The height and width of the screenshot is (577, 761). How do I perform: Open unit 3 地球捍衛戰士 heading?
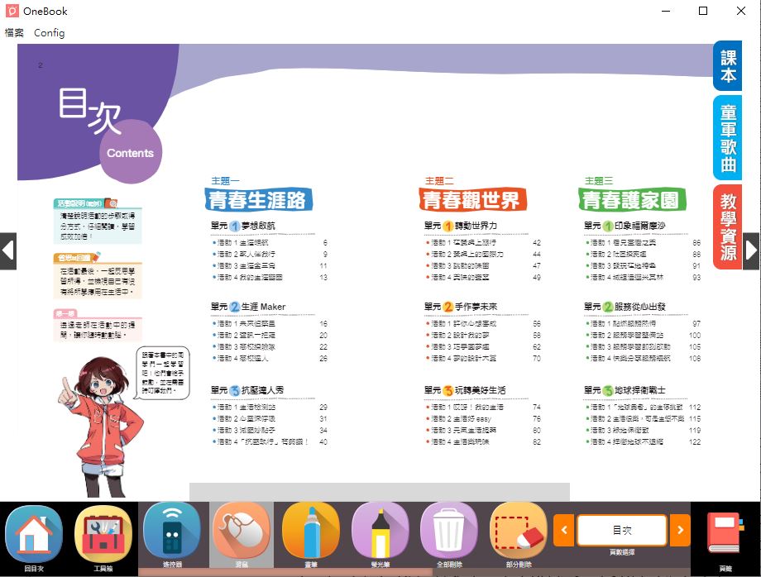point(625,390)
